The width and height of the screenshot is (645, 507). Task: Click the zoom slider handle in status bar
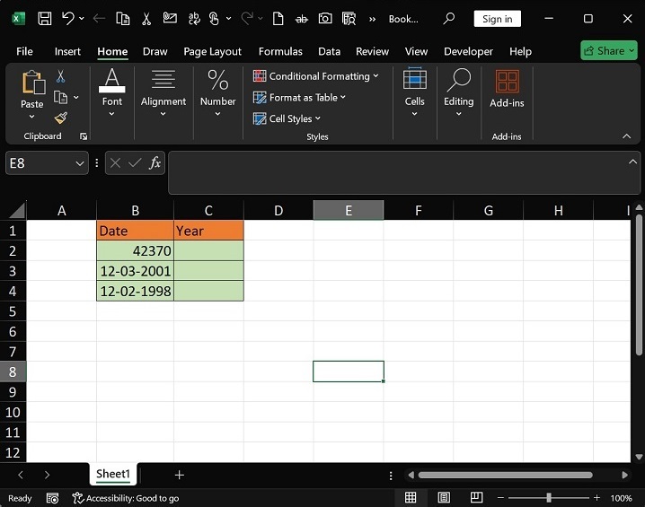pos(549,498)
